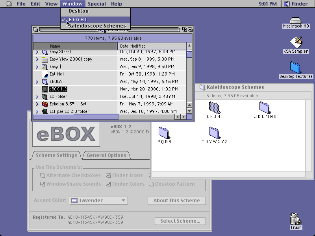Expand the Easy Street folder triangle
This screenshot has width=315, height=236.
pos(37,52)
